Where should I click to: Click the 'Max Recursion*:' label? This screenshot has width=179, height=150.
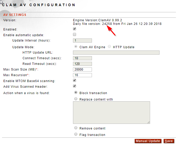click(16, 75)
